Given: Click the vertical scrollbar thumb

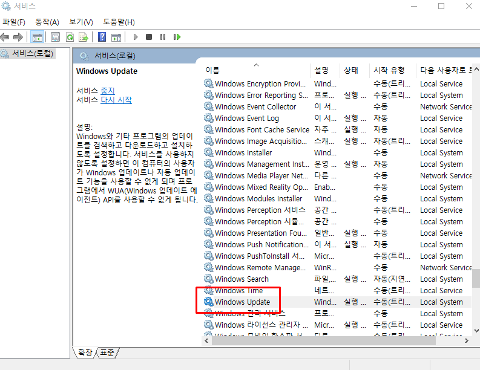Looking at the screenshot, I should coord(476,278).
